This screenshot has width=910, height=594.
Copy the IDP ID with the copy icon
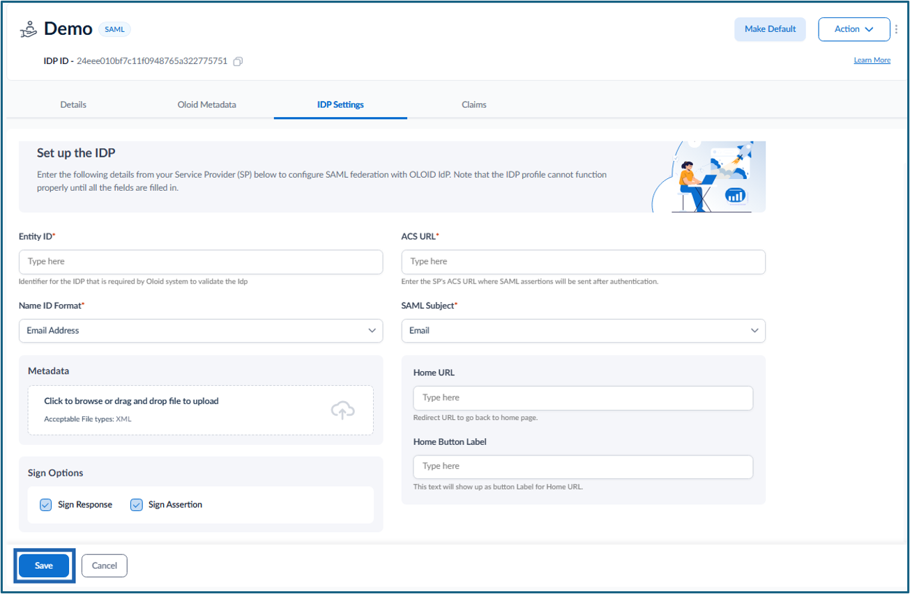point(238,61)
